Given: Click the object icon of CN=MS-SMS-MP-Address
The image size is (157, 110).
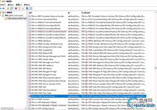Looking at the screenshot, I should coord(29,65).
